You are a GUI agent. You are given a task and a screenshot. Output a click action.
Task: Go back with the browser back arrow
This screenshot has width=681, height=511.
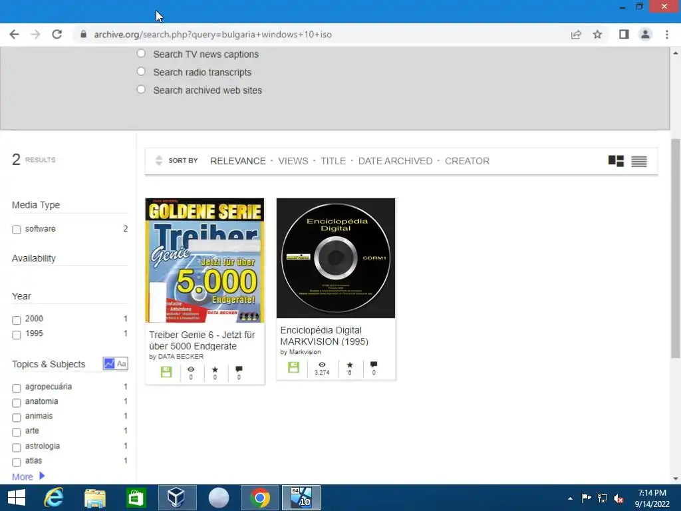coord(15,35)
